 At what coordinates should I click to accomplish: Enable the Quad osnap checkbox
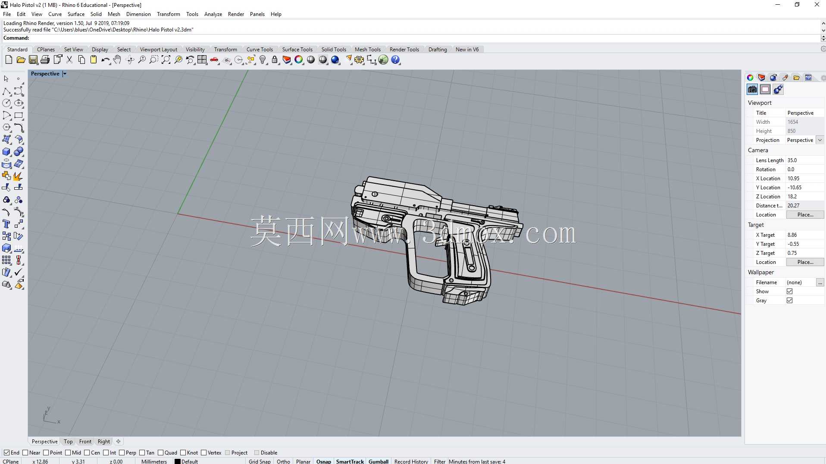point(160,452)
